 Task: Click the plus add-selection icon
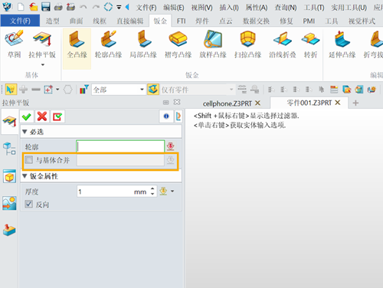pyautogui.click(x=23, y=90)
